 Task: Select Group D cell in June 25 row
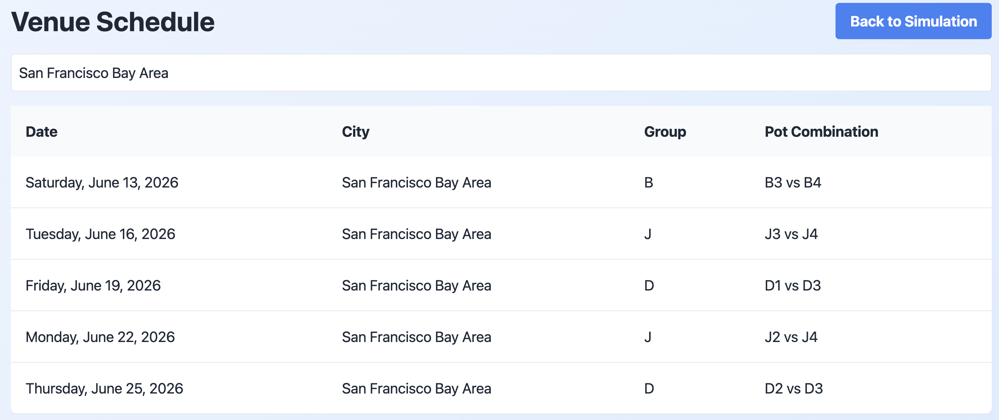click(649, 389)
